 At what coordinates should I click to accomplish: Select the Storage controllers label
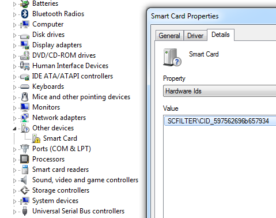(61, 190)
